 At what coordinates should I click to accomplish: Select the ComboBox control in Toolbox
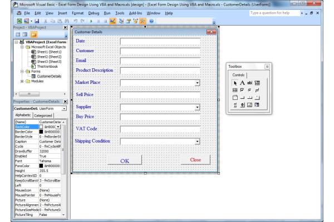[x=257, y=83]
